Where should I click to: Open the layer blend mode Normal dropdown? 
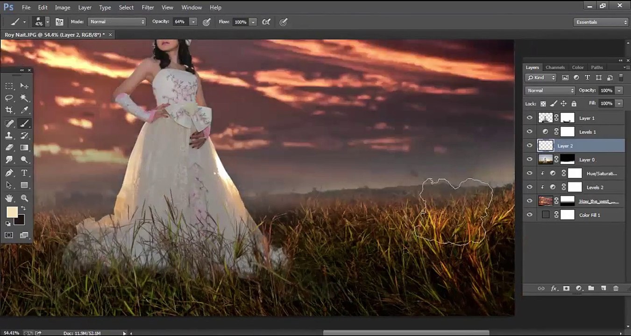pyautogui.click(x=550, y=91)
